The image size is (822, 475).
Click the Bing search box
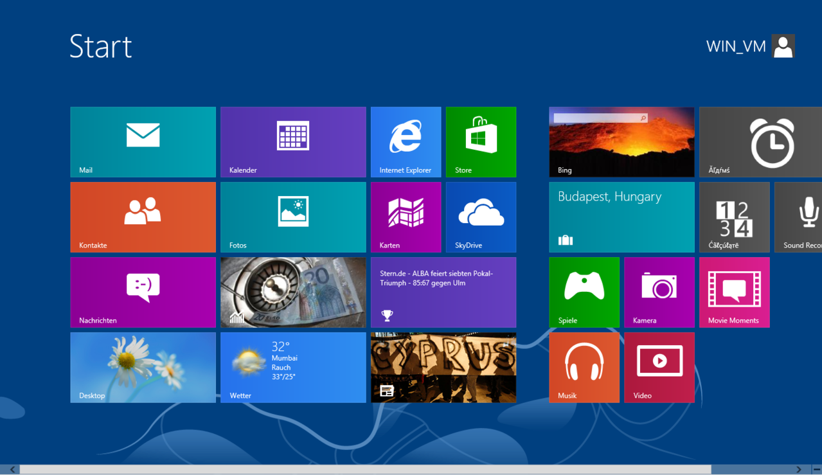[x=598, y=118]
